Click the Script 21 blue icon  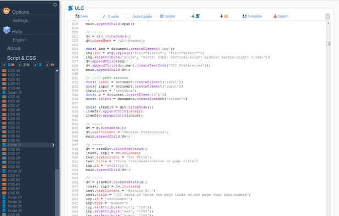pos(4,145)
